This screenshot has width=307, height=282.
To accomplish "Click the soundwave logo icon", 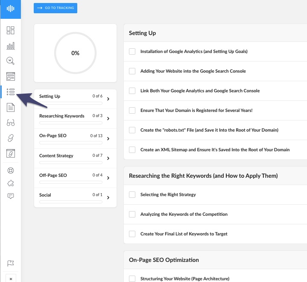I will coord(10,9).
